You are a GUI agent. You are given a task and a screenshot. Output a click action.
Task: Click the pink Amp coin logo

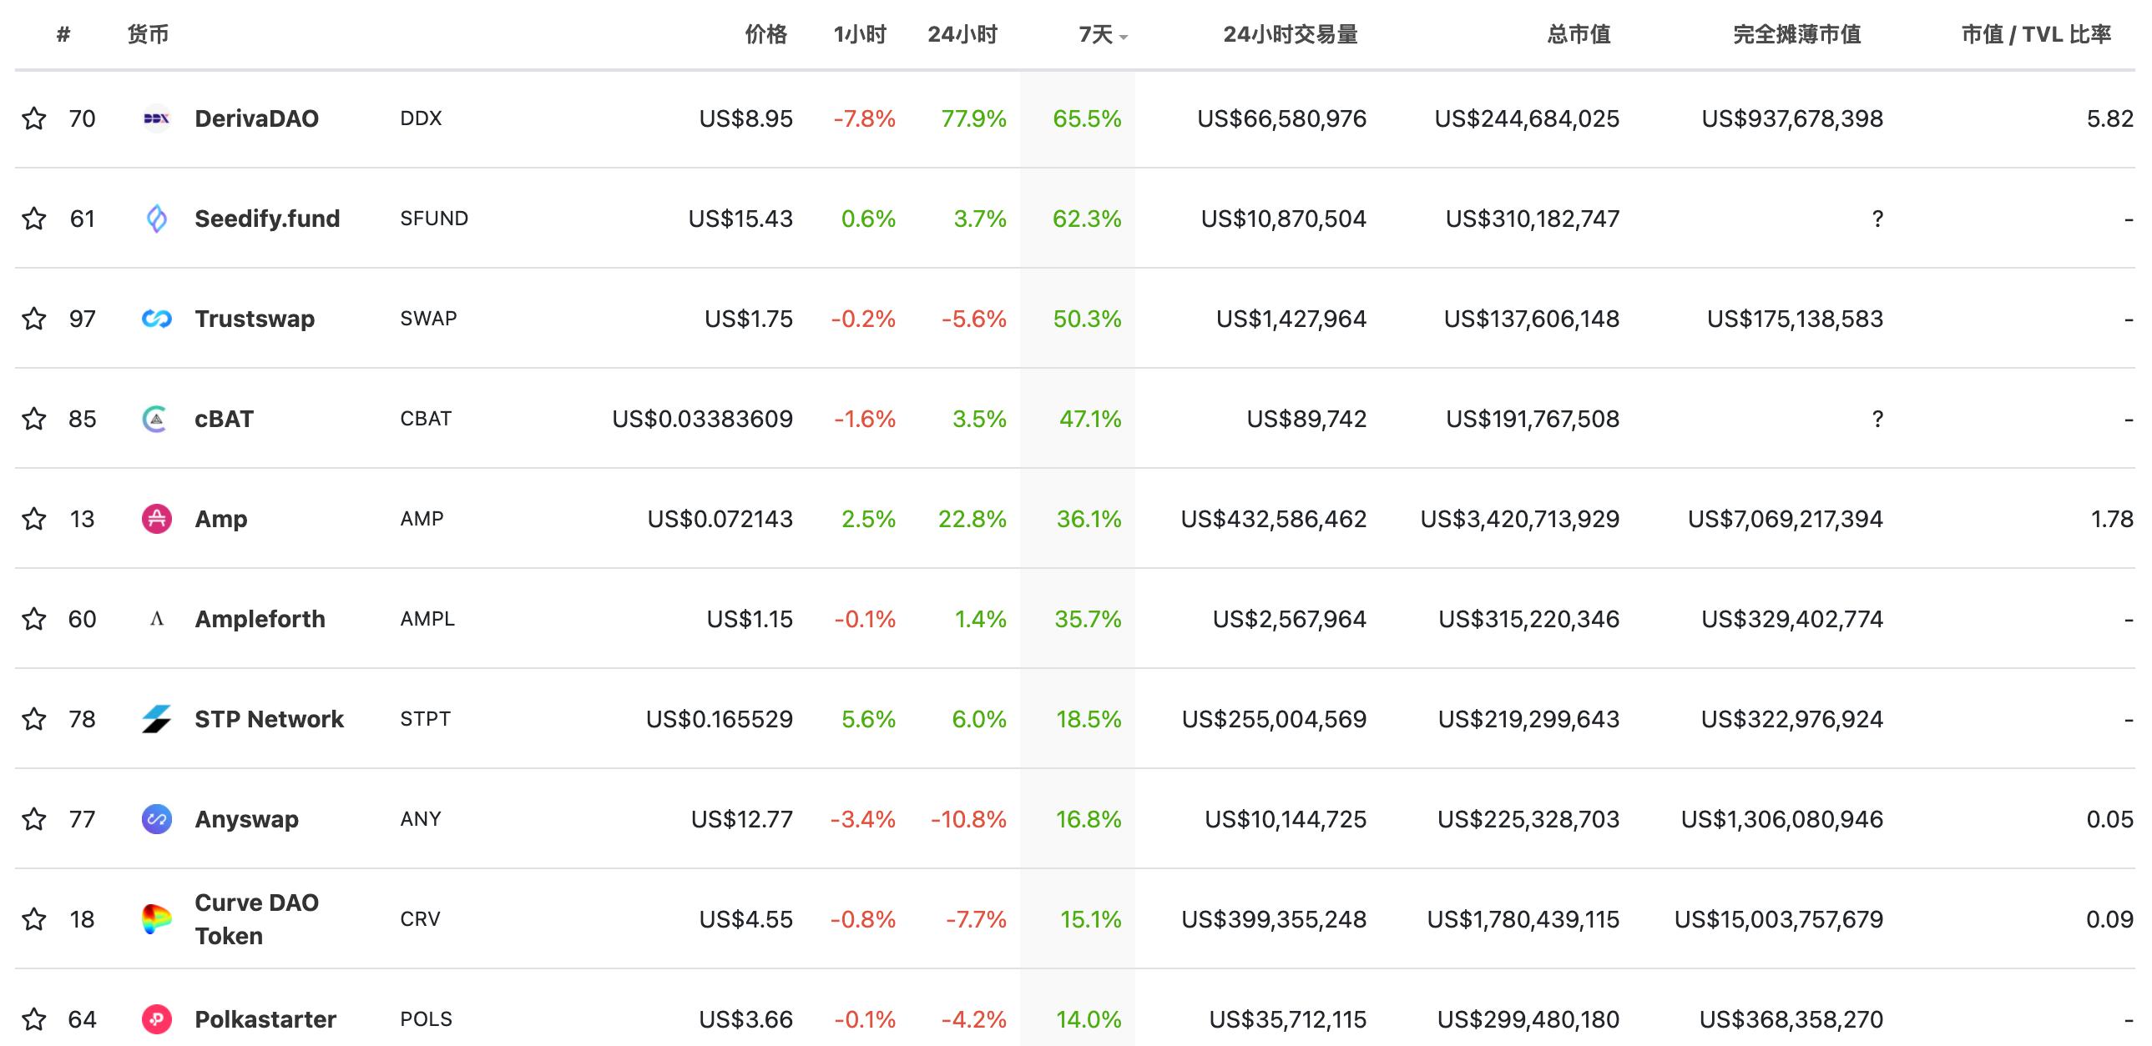[156, 519]
